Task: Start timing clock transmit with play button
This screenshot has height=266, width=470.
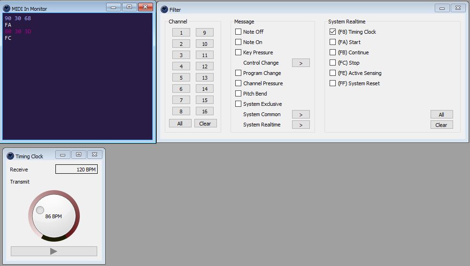Action: [54, 251]
